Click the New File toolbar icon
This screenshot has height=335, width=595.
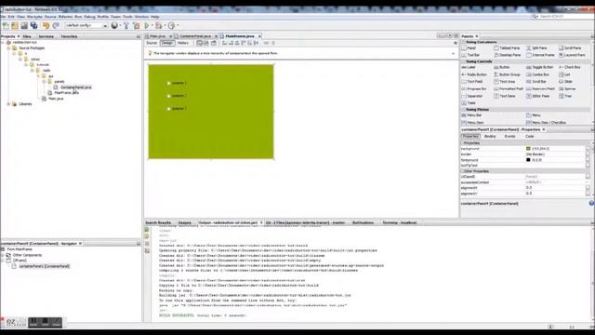coord(6,25)
